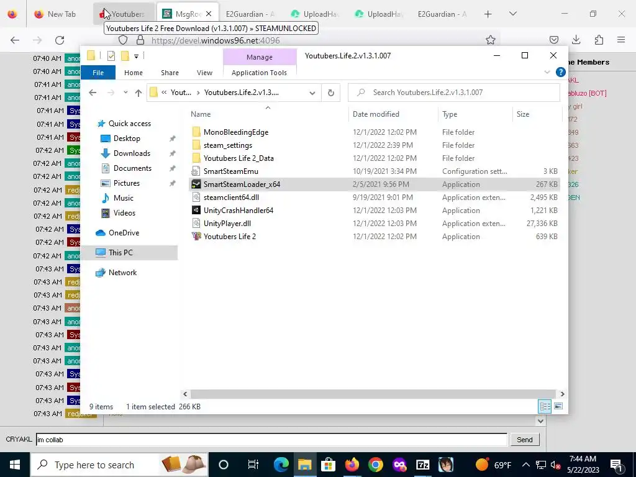Go up one folder level in Explorer
636x477 pixels.
tap(139, 93)
